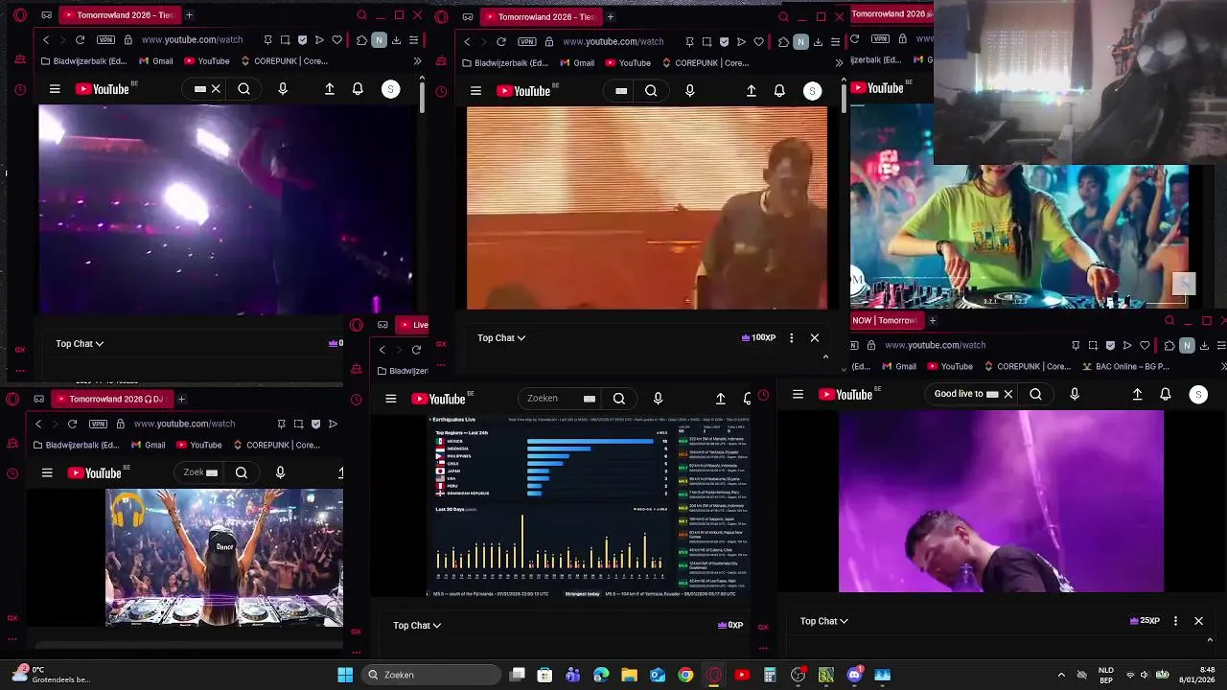
Task: Close the chat panel showing 25XP
Action: (x=1198, y=621)
